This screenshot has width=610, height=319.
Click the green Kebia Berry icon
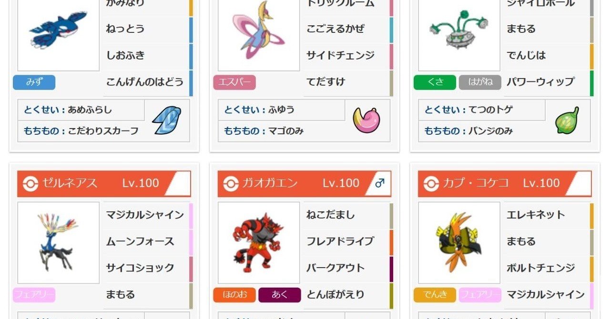click(567, 120)
